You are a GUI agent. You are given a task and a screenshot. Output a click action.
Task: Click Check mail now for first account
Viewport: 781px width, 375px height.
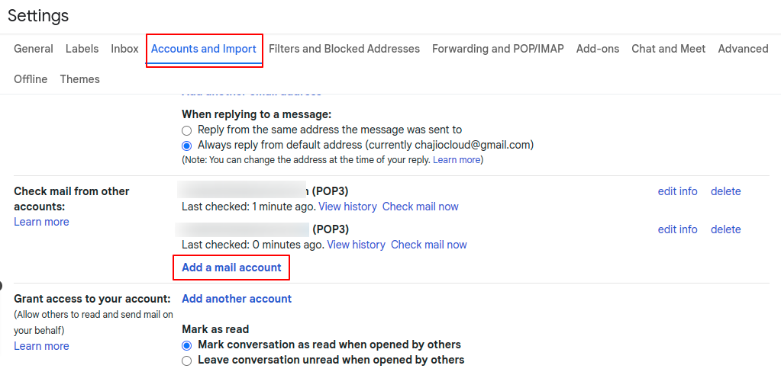(x=420, y=207)
